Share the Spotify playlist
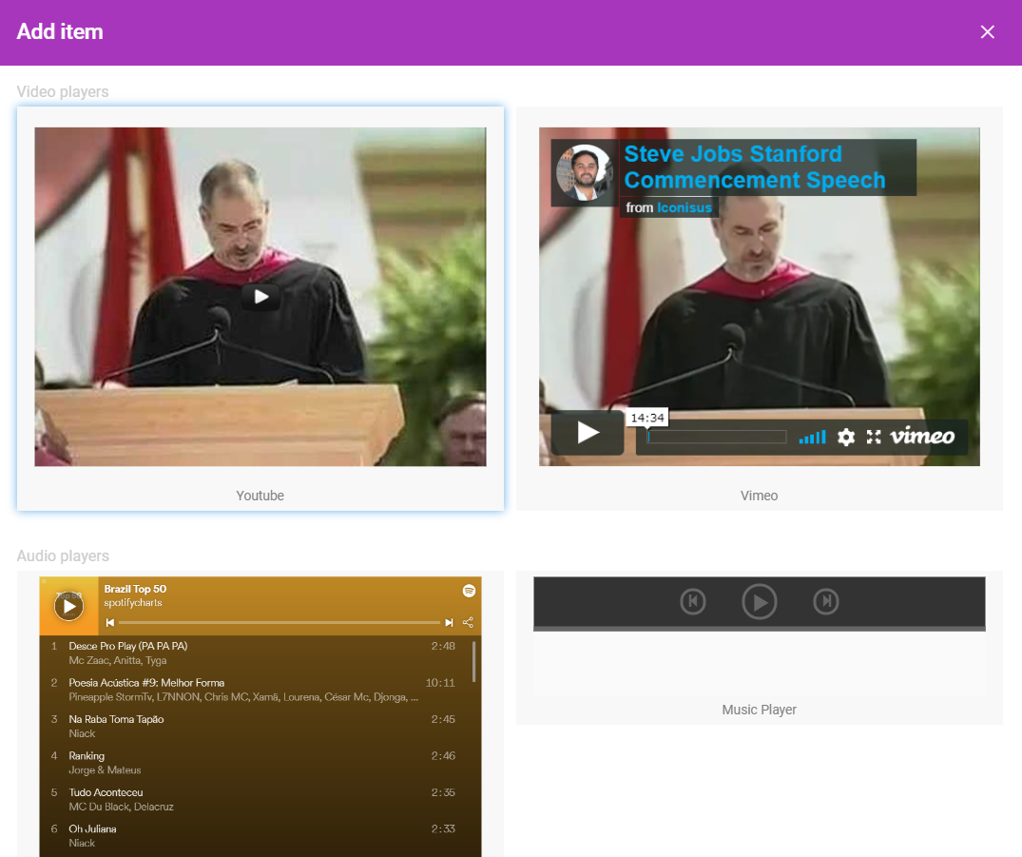This screenshot has width=1022, height=857. 468,622
